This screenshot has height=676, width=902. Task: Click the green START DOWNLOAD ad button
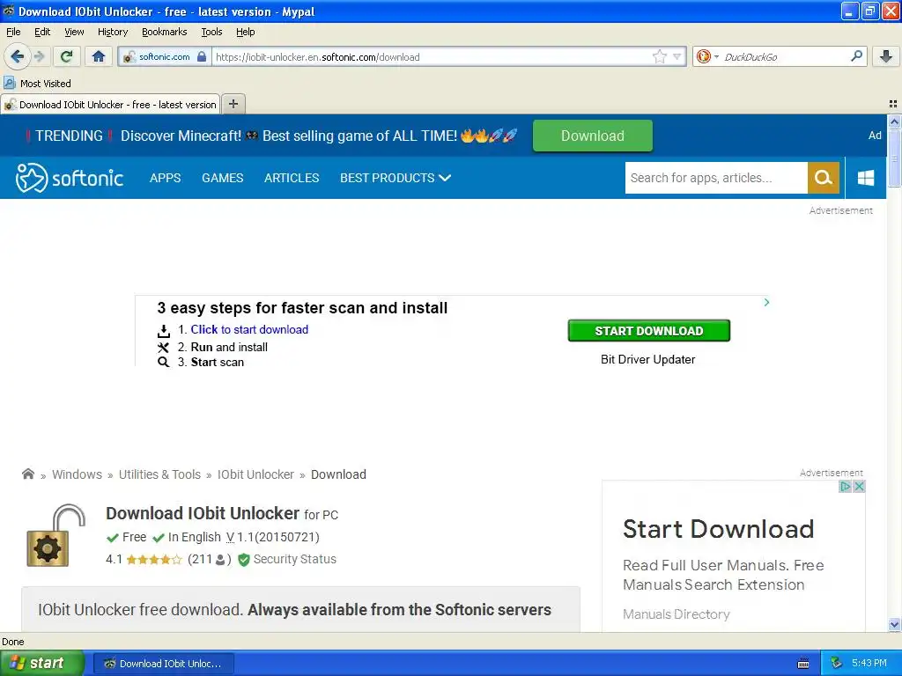click(x=649, y=331)
